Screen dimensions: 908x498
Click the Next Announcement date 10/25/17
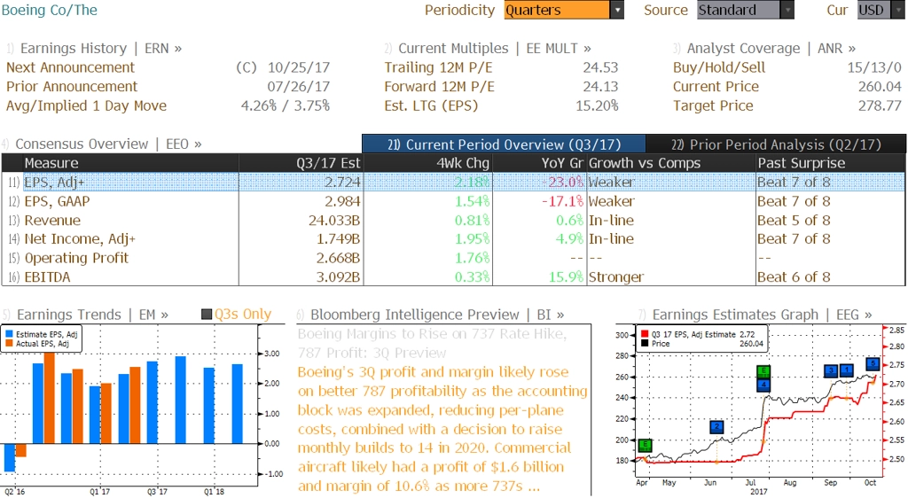tap(299, 67)
